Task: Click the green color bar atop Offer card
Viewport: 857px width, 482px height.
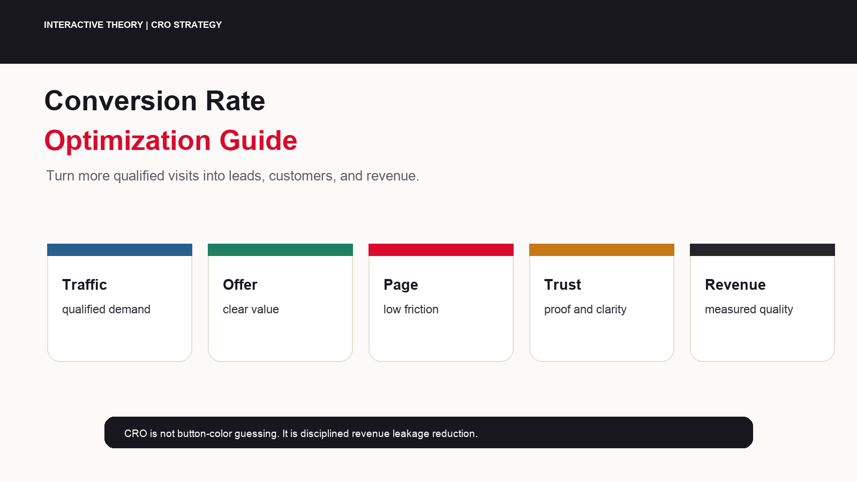Action: coord(280,250)
